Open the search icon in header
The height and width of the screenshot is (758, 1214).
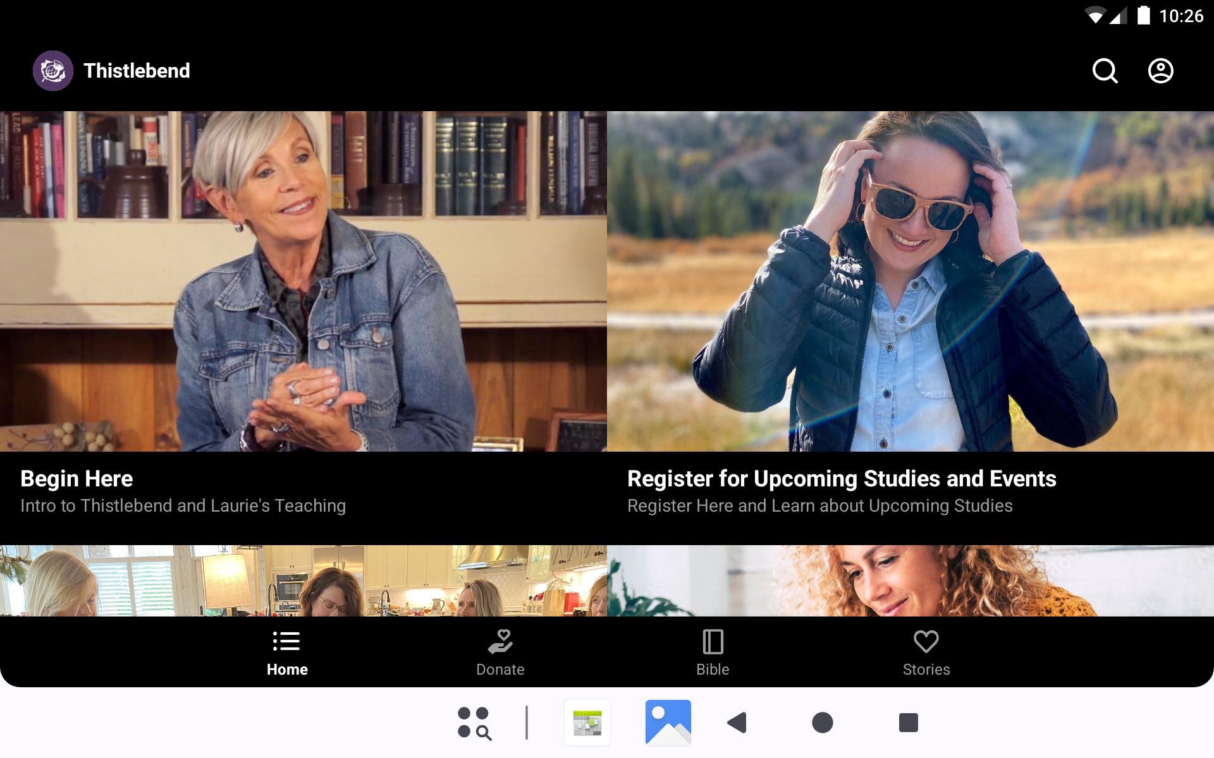pos(1105,71)
